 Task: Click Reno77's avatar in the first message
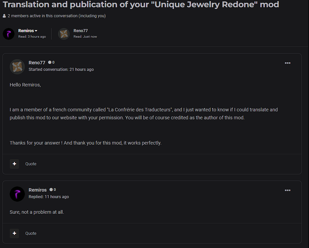click(17, 66)
